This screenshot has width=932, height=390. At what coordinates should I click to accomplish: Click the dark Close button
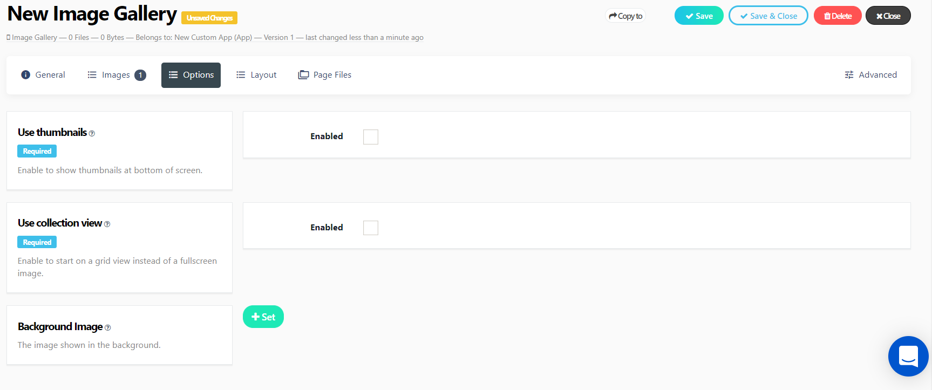(x=888, y=16)
